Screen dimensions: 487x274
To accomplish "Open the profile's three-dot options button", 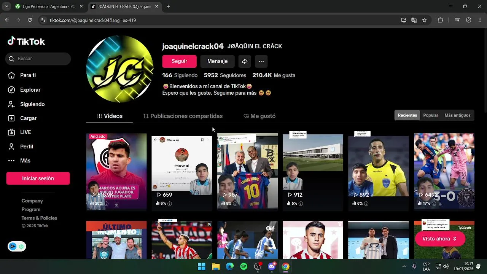I will [261, 61].
